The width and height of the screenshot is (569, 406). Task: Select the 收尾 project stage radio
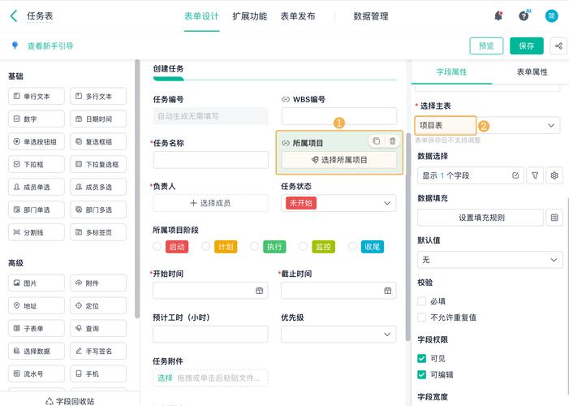352,247
